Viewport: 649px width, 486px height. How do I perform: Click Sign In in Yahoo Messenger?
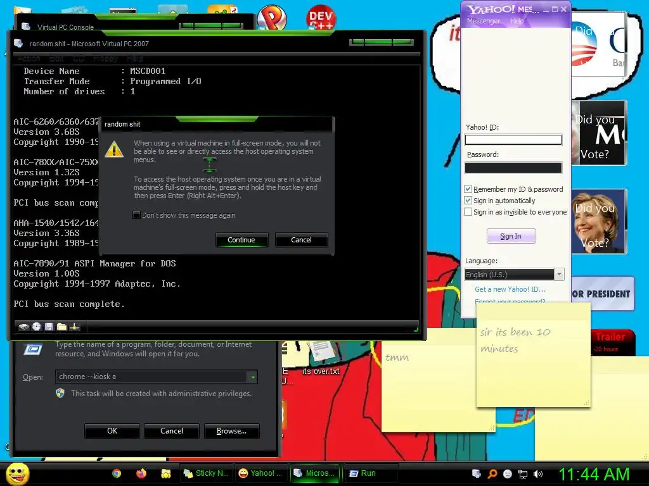[511, 236]
